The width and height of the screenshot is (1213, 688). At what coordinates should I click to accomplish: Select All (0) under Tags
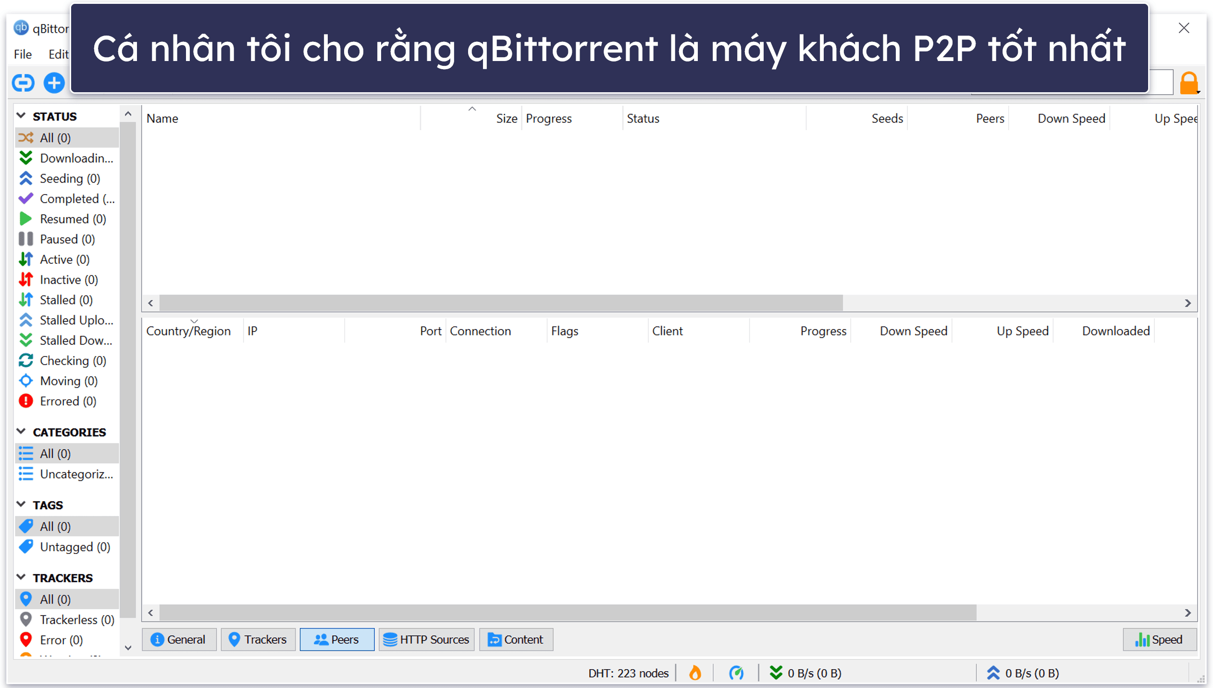(67, 527)
